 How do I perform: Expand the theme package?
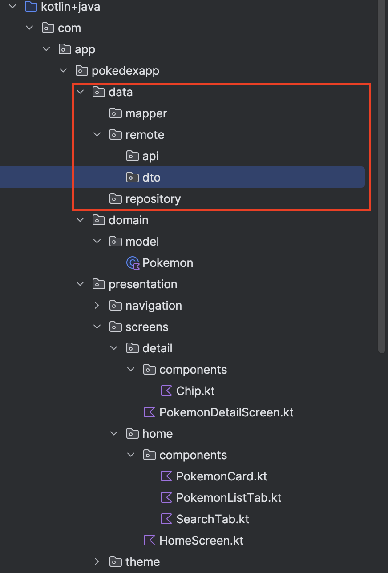point(97,562)
